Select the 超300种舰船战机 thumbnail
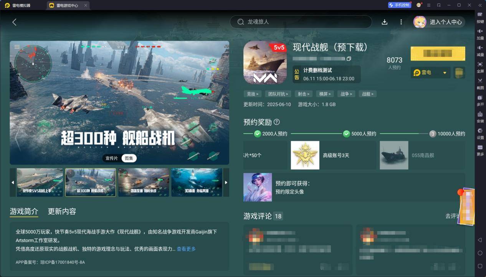The image size is (486, 277). tap(91, 183)
